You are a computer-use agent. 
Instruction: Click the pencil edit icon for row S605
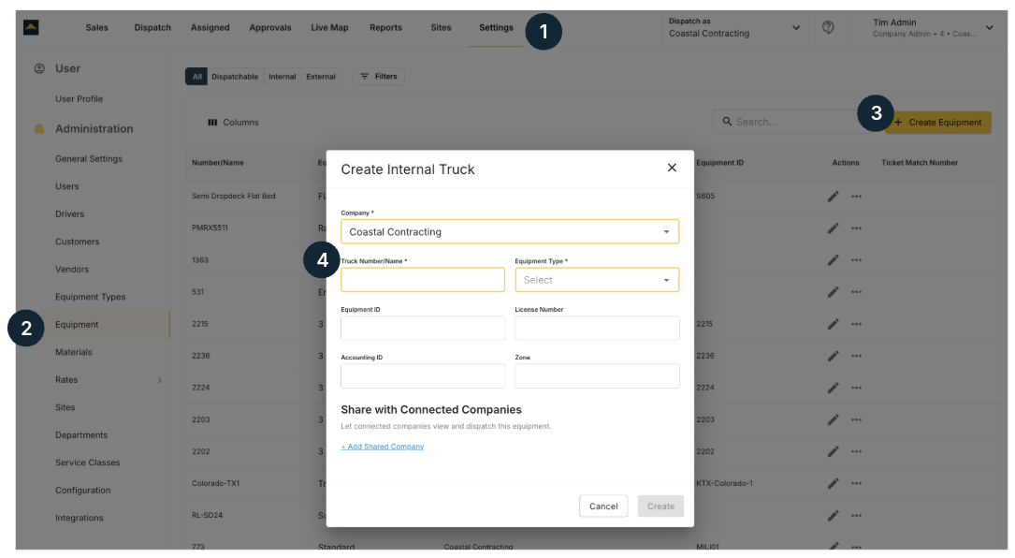tap(834, 197)
